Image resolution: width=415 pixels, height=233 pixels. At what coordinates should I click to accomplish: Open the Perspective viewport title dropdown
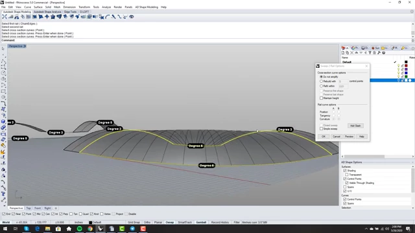point(25,46)
